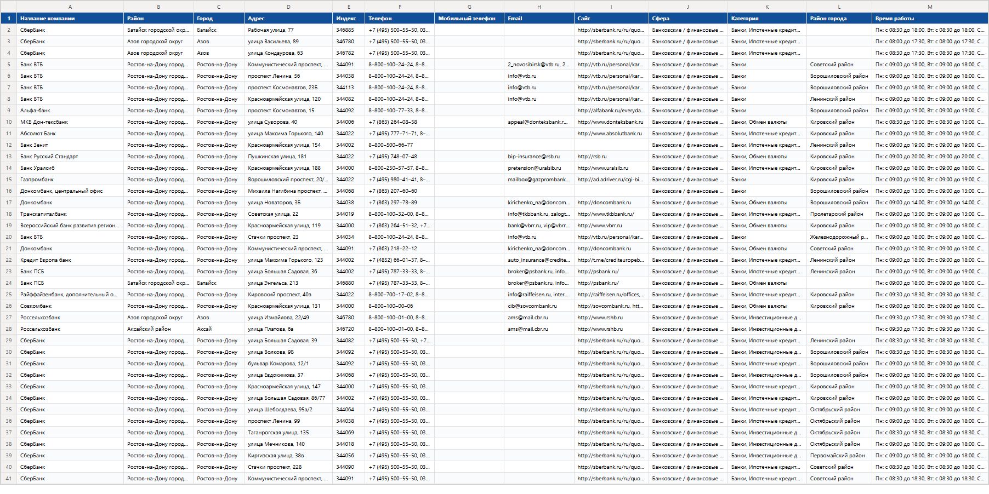Click the 'Советская улица, 22' address
989x494 pixels.
pyautogui.click(x=288, y=214)
